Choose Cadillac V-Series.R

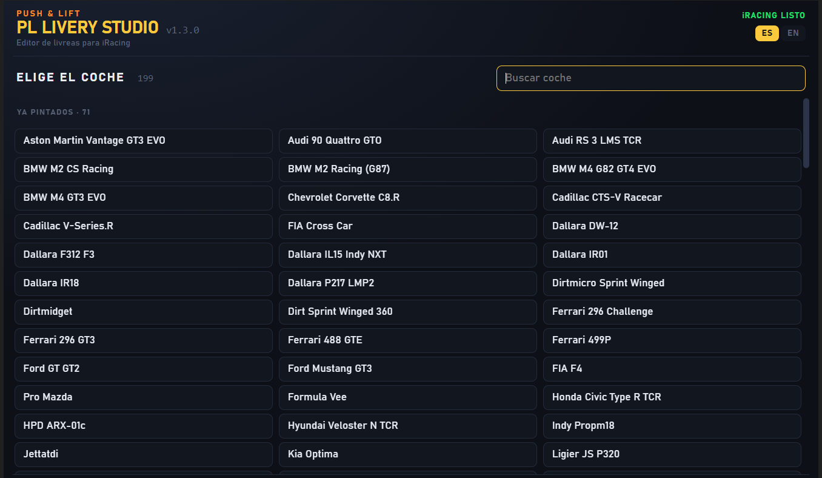tap(144, 226)
